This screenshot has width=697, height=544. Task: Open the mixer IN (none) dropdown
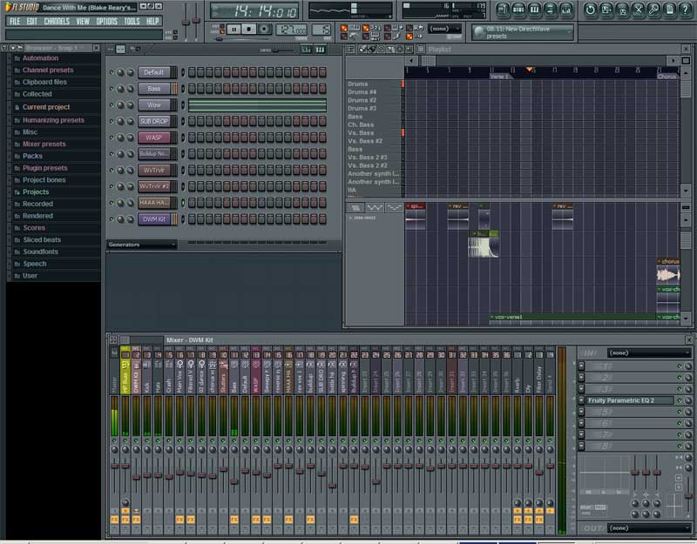point(648,353)
